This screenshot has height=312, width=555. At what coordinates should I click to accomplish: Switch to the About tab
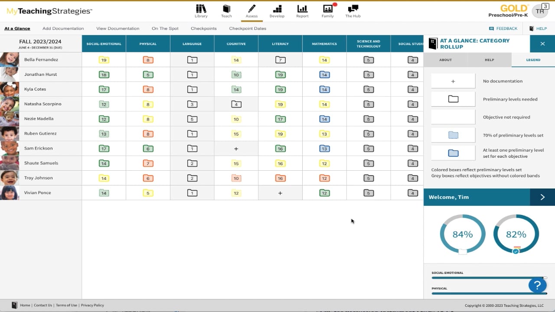tap(445, 60)
